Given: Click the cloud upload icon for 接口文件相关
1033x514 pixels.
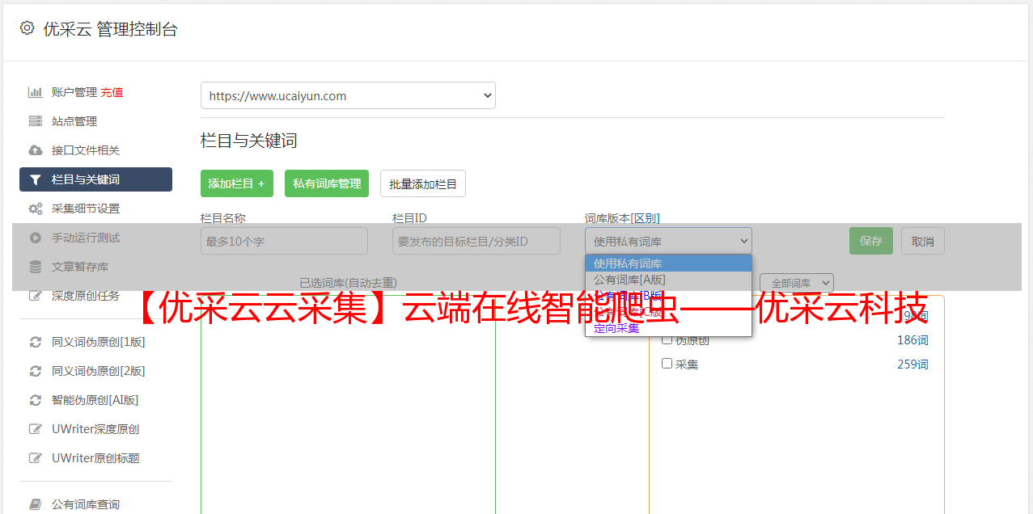Looking at the screenshot, I should pos(36,150).
